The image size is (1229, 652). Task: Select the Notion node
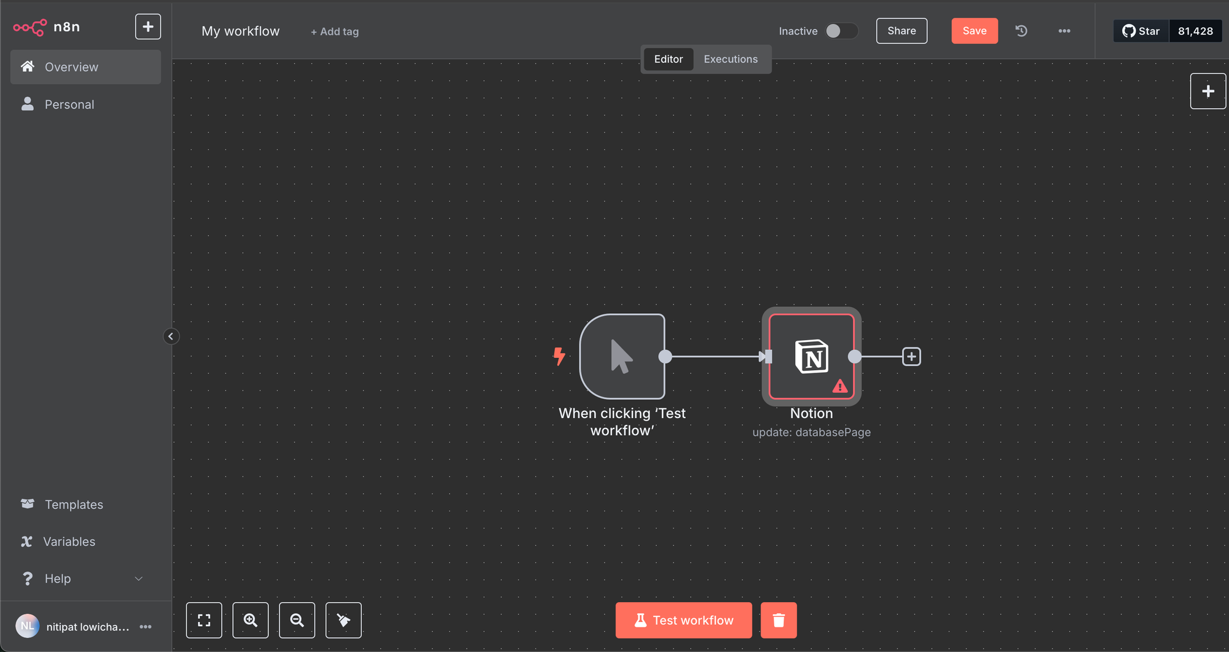811,356
